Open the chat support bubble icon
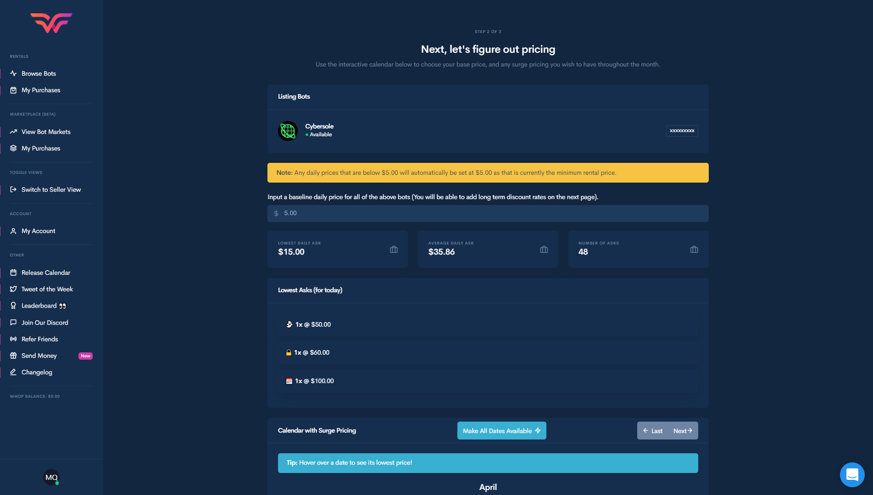This screenshot has height=495, width=873. click(x=852, y=475)
